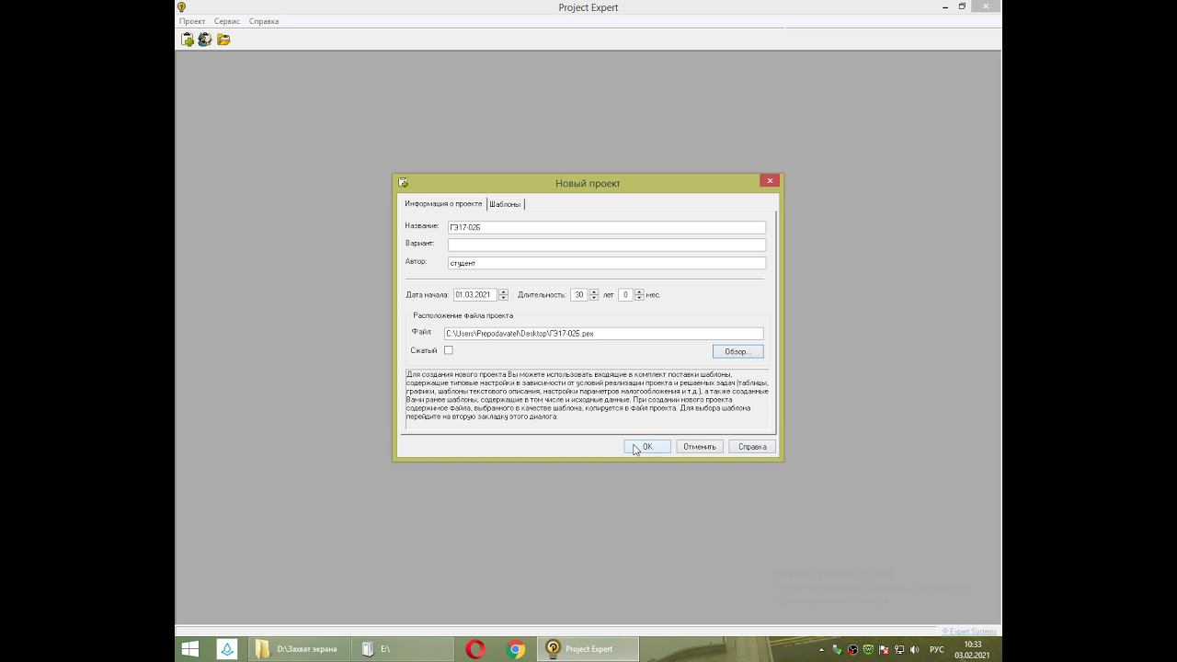
Task: Decrease the duration years (лет) with the down arrow
Action: (x=594, y=298)
